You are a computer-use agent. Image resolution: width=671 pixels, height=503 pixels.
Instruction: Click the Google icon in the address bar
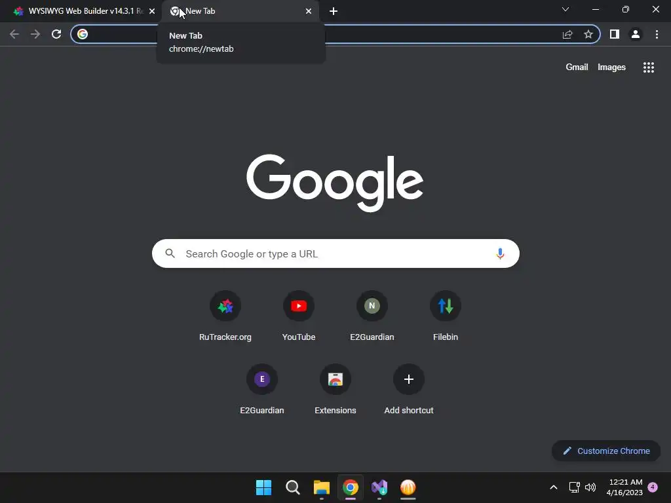pyautogui.click(x=83, y=34)
